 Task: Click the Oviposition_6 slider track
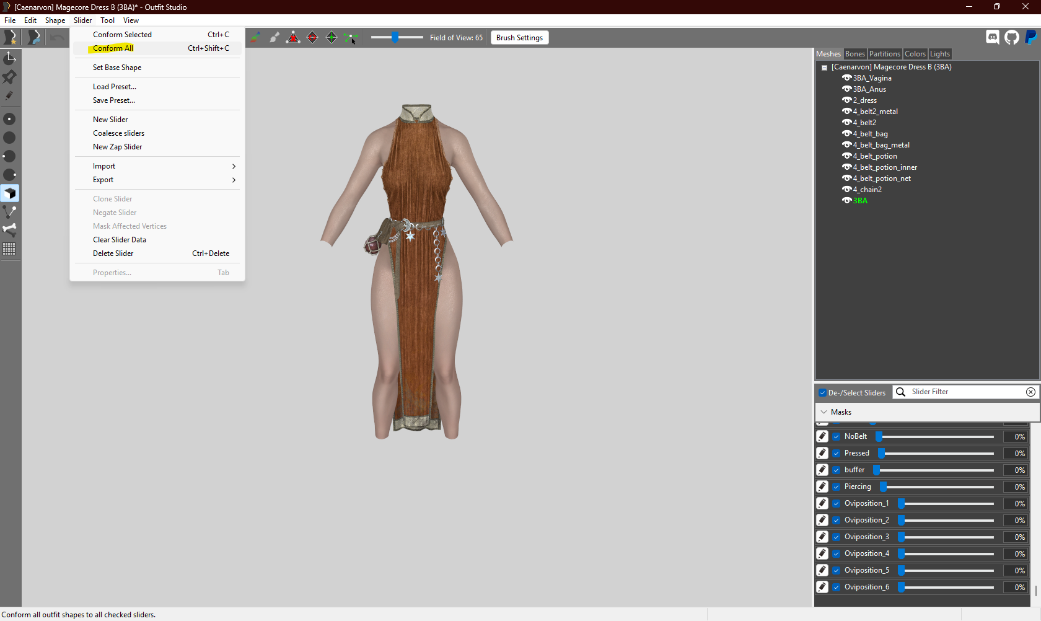(x=947, y=588)
